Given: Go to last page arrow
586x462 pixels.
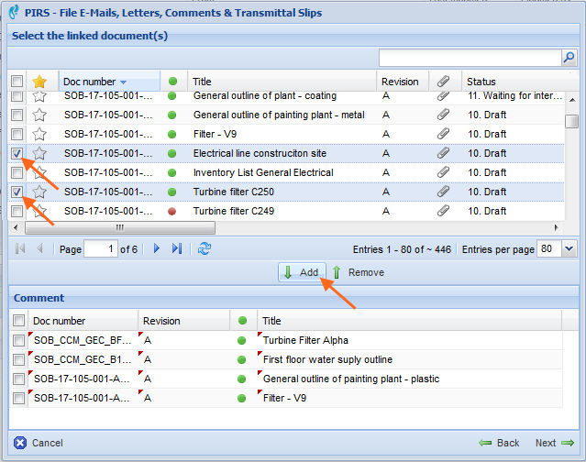Looking at the screenshot, I should [177, 248].
